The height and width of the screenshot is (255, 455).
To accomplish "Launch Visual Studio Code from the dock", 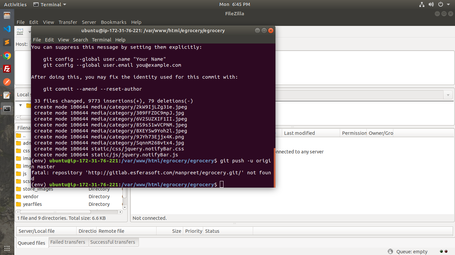I will [7, 29].
